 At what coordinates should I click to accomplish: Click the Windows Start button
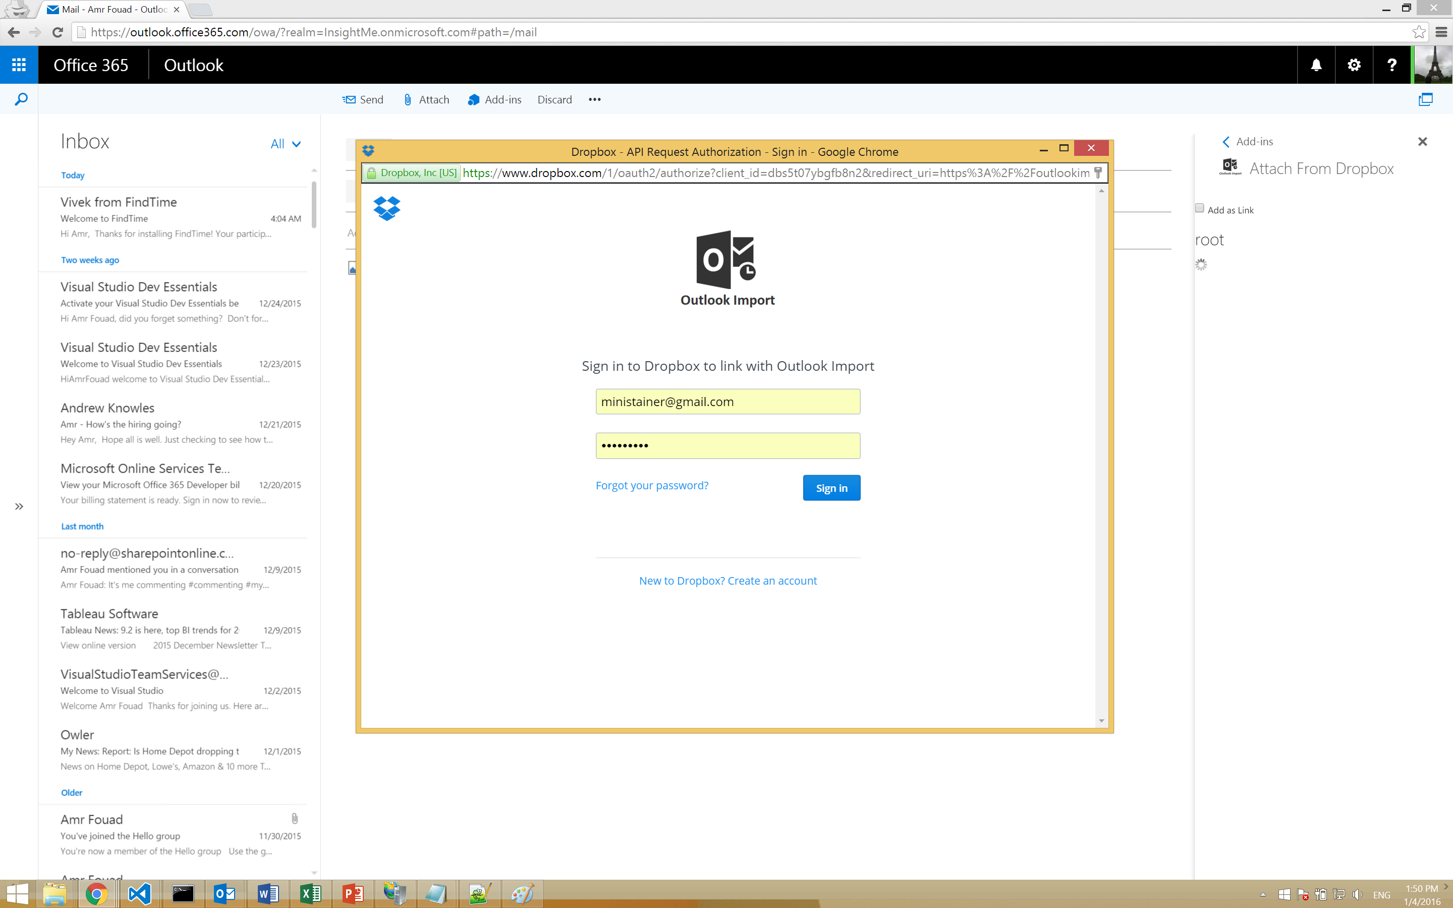(17, 894)
